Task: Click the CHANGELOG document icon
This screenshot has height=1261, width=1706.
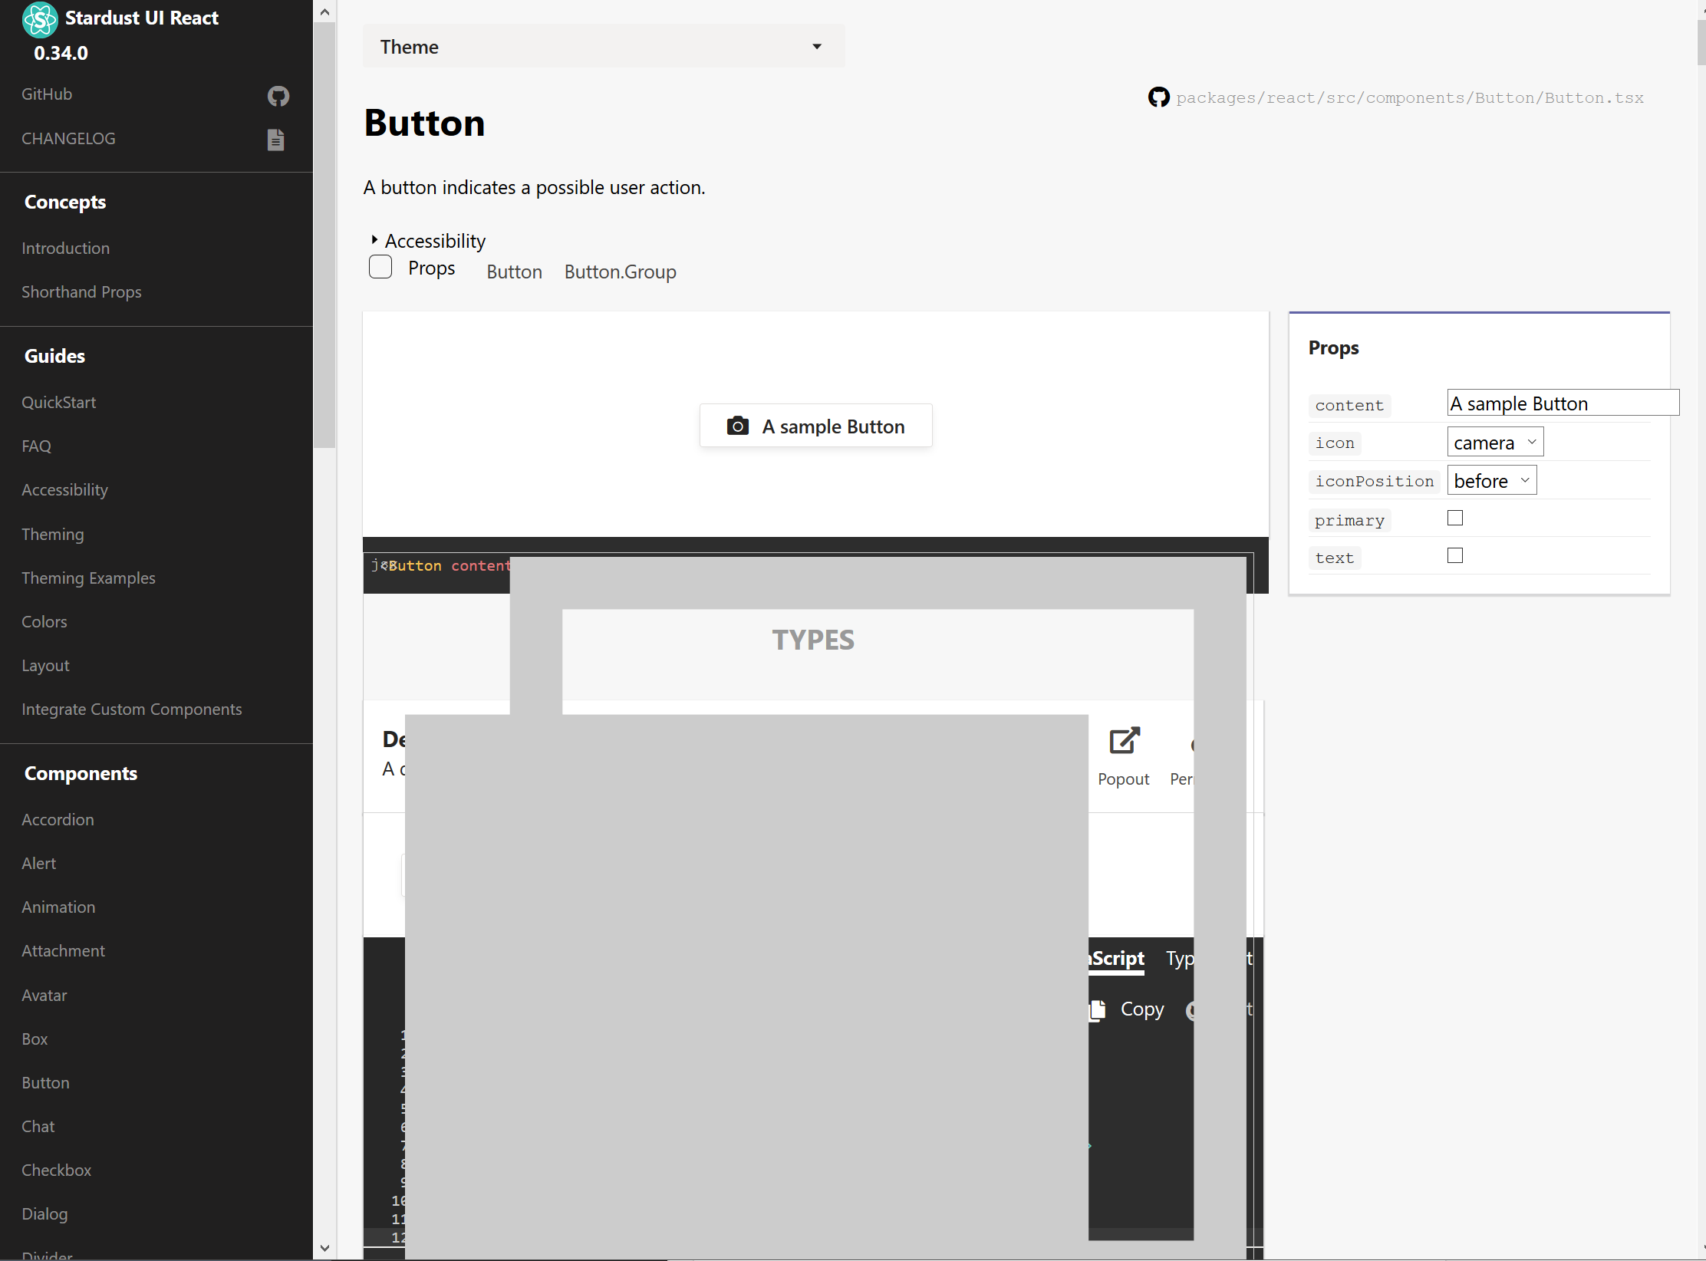Action: coord(275,140)
